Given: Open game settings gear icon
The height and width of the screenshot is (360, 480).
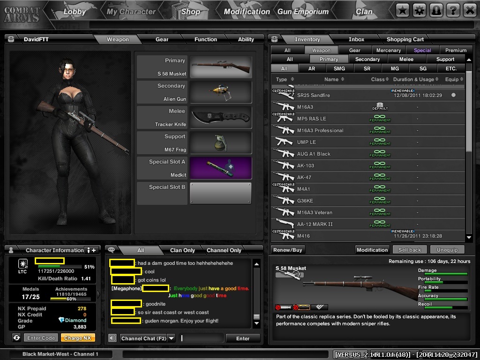Looking at the screenshot, I should coord(419,11).
